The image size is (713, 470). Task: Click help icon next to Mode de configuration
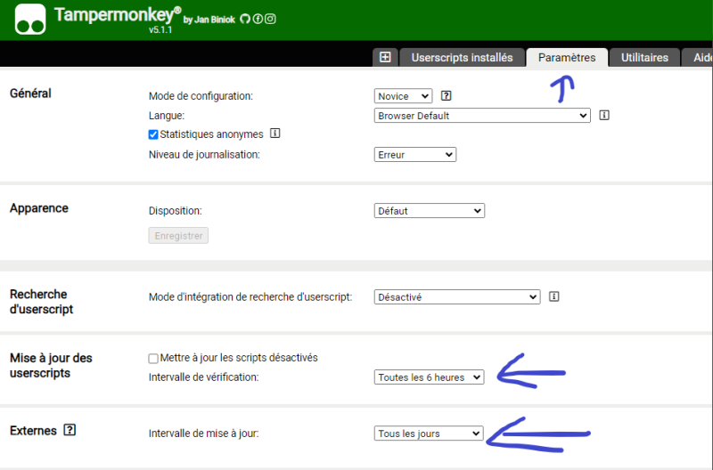447,96
